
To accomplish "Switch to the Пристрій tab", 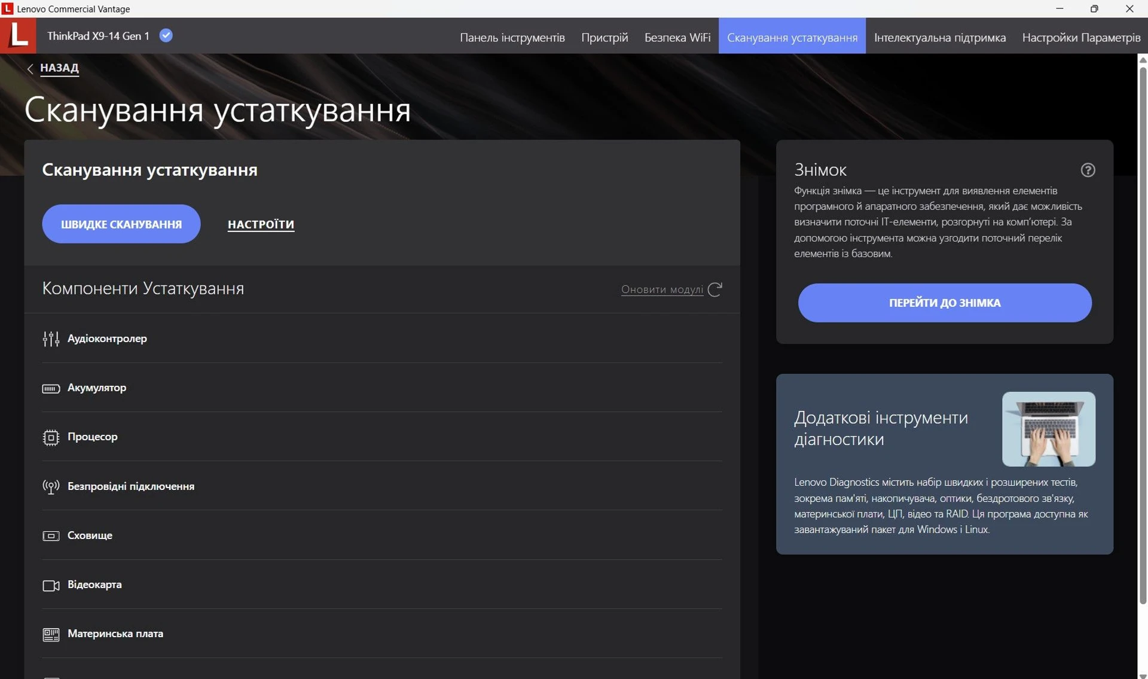I will 604,37.
